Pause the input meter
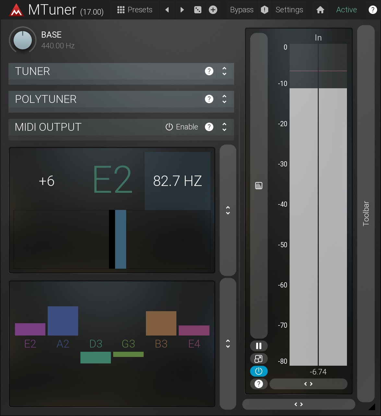Viewport: 381px width, 416px height. coord(259,346)
